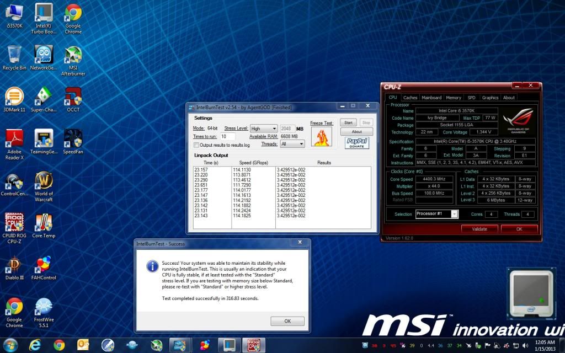Click the 4400.3 MHz Core Speed value
Image resolution: width=565 pixels, height=353 pixels.
click(434, 179)
